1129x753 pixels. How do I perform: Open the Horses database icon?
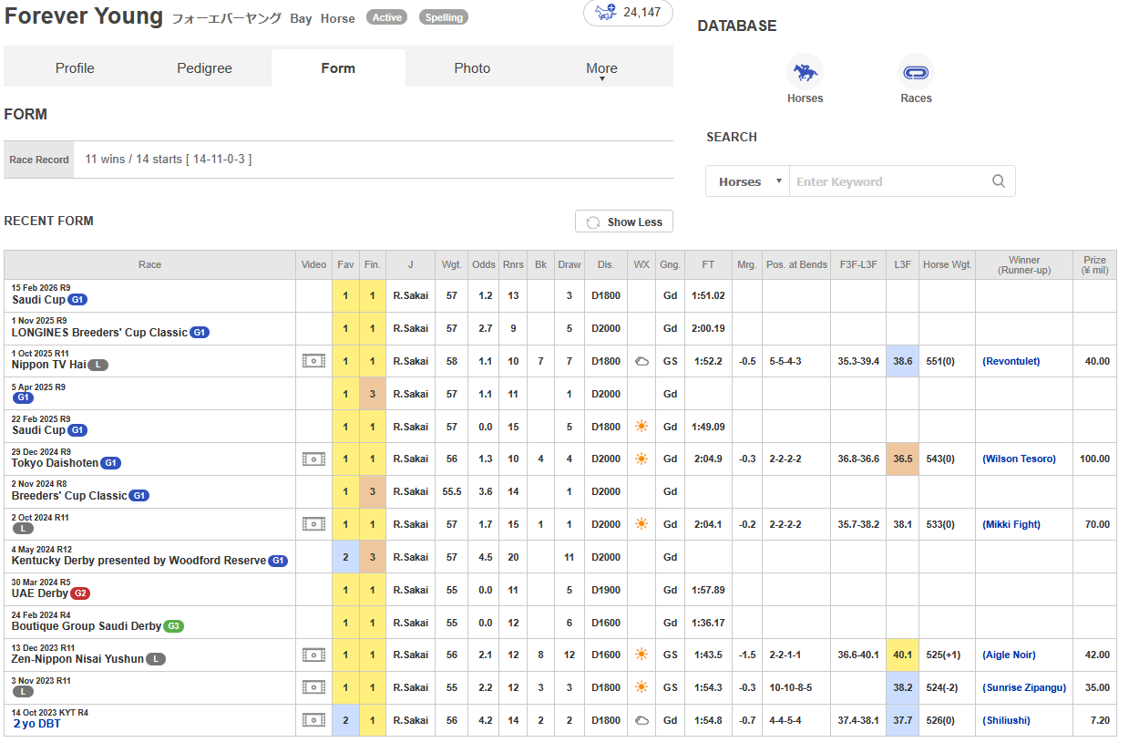coord(805,71)
